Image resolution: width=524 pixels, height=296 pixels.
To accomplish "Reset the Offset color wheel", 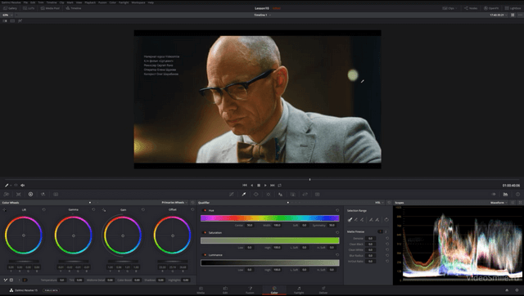I will (192, 209).
